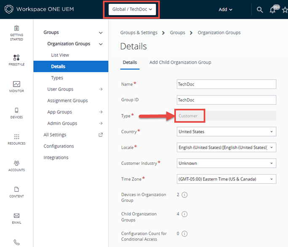Open the Content section icon
Screen dimensions: 288x247
(x=16, y=189)
